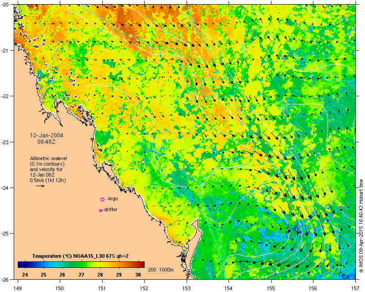Click the 'Temperature (°C) NOAA15_L3U 67% ql>=2' title

(80, 256)
